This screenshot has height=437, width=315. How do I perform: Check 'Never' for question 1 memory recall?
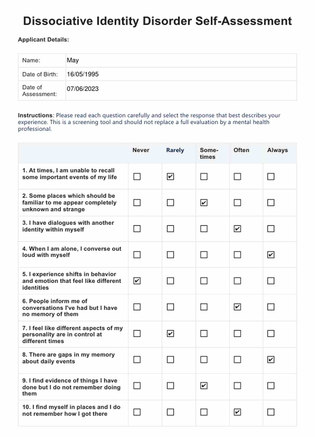tap(137, 176)
